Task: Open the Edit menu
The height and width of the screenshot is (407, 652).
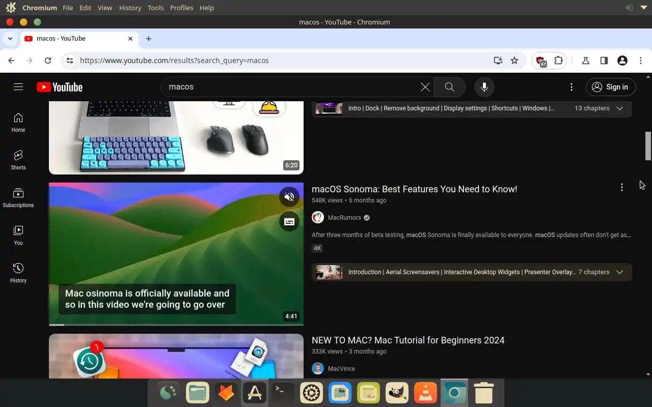Action: [x=85, y=8]
